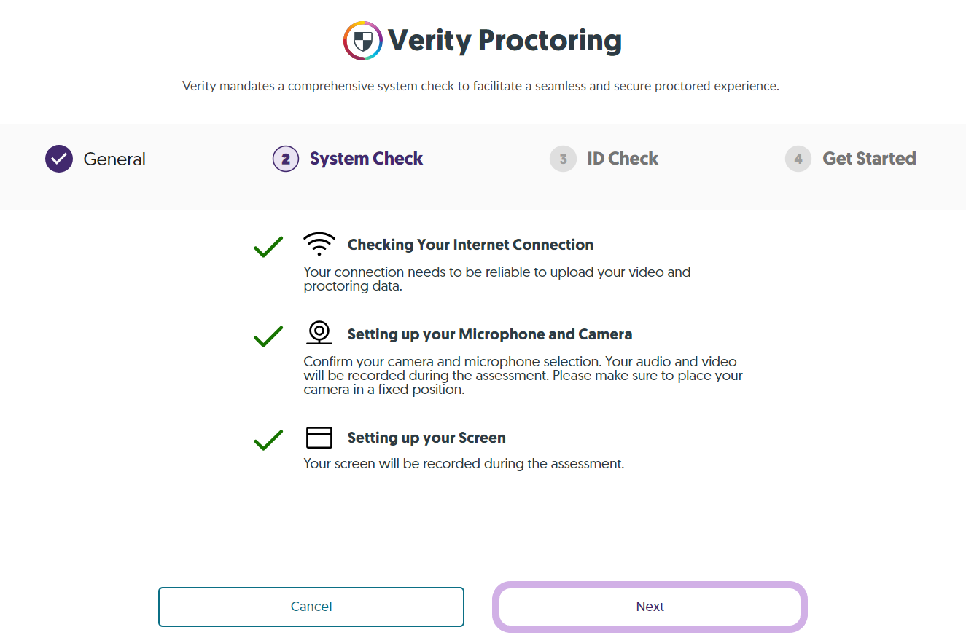Select the step 2 circle indicator
Screen dimensions: 966x635
tap(286, 159)
